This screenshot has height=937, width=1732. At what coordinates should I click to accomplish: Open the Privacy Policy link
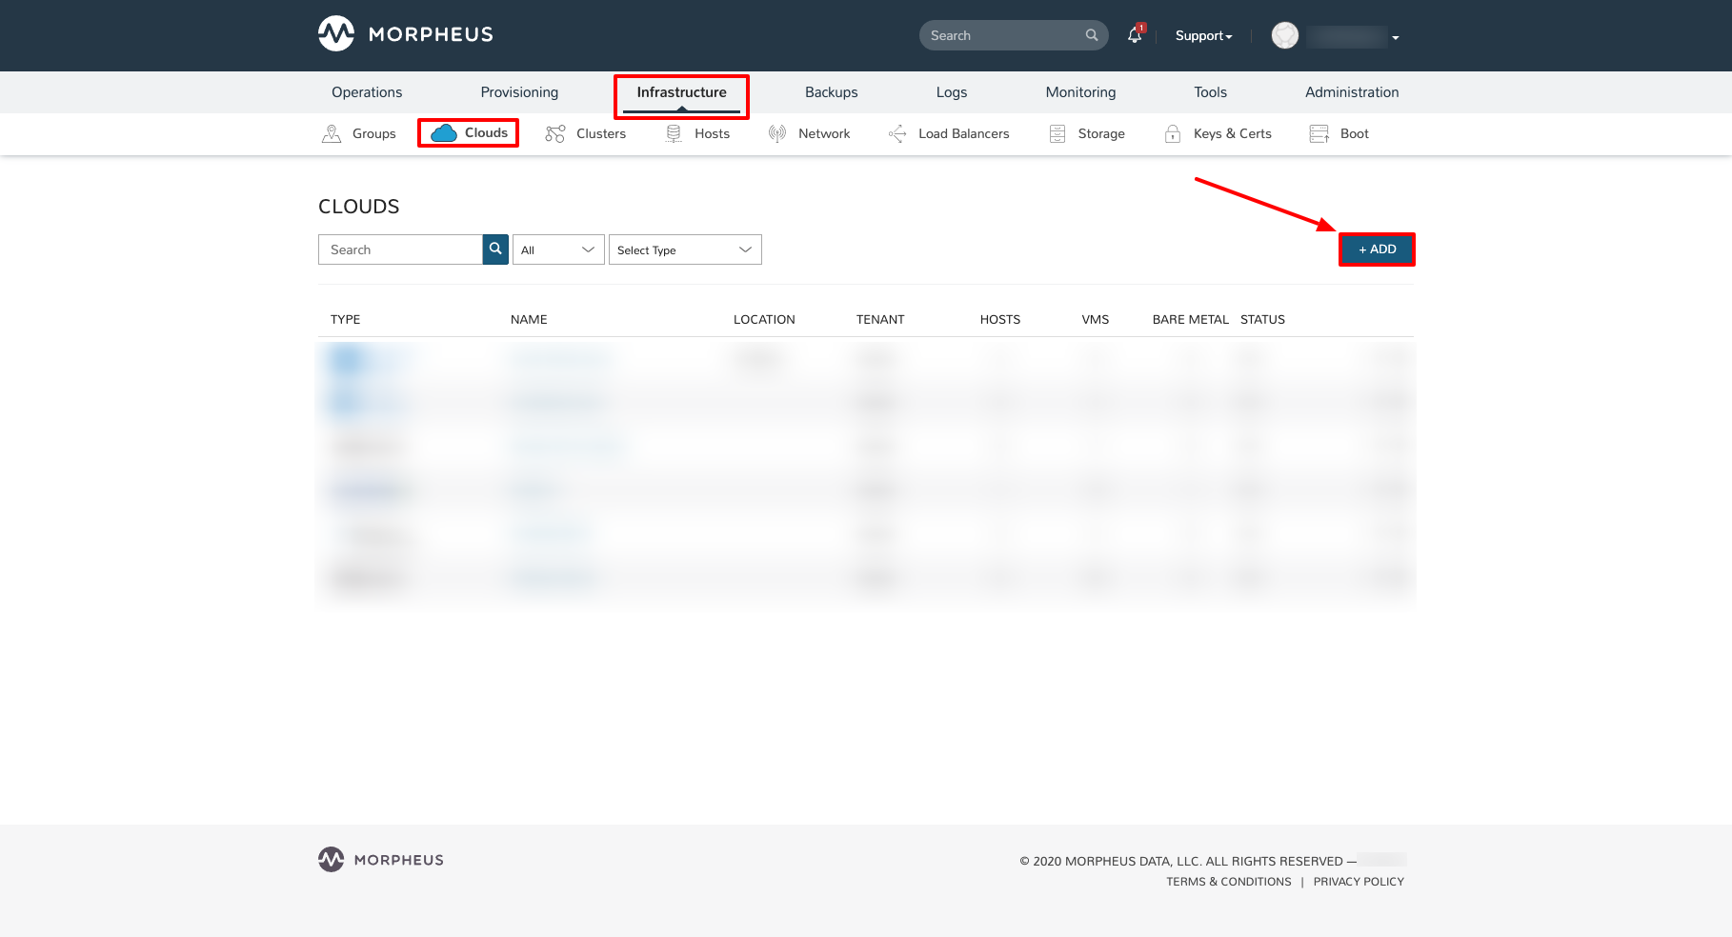(x=1359, y=882)
